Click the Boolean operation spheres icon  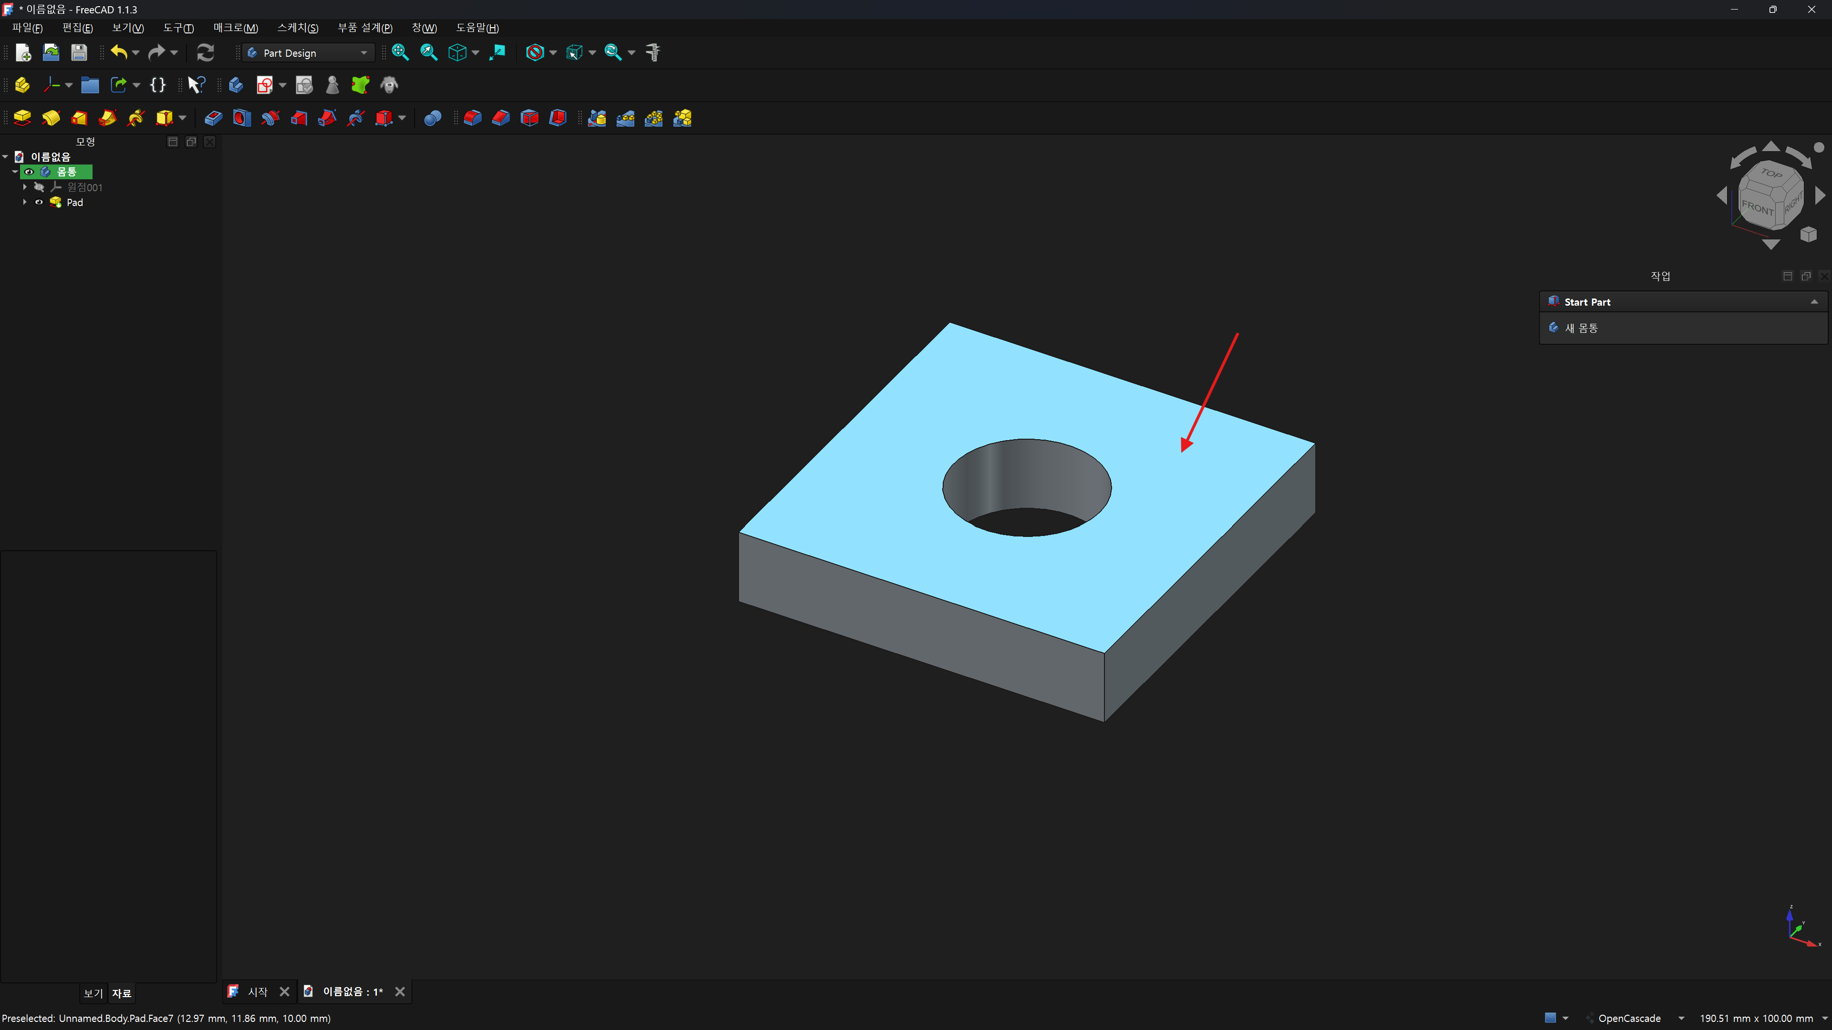(432, 118)
